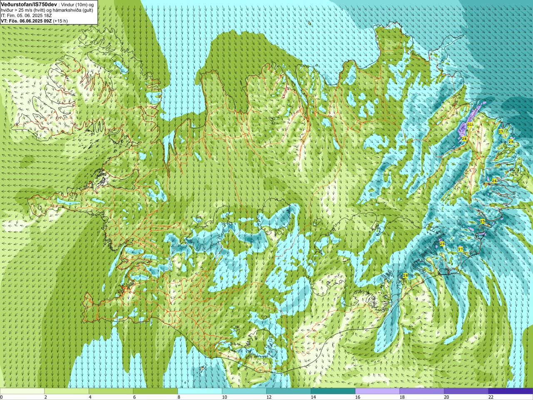Click the legend scale number 16

click(358, 397)
